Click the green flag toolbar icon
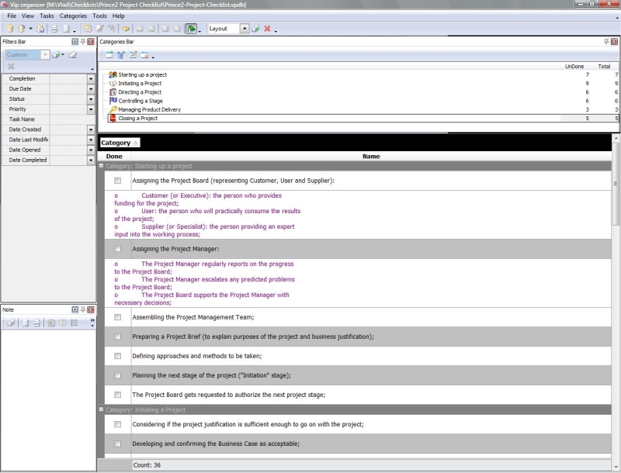The image size is (621, 473). click(x=191, y=29)
